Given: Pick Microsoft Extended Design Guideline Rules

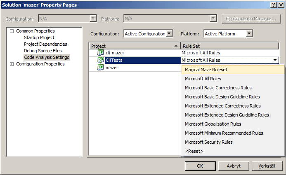Looking at the screenshot, I should (233, 115).
